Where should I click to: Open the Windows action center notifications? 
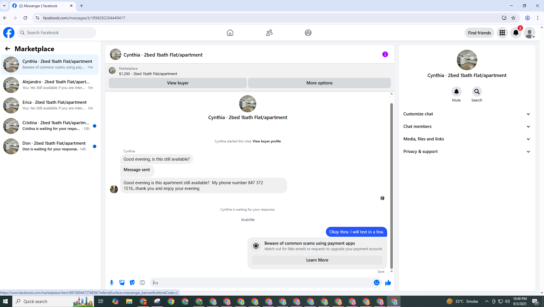coord(536,301)
